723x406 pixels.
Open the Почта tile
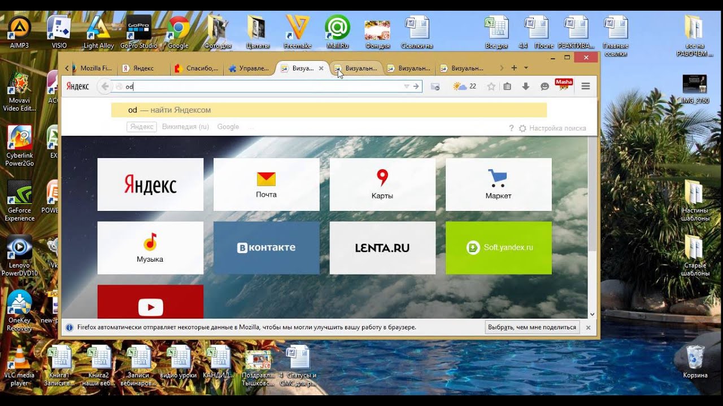tap(267, 184)
